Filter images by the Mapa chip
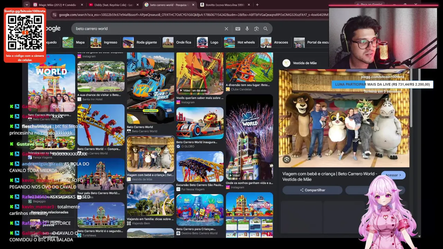 coord(74,42)
